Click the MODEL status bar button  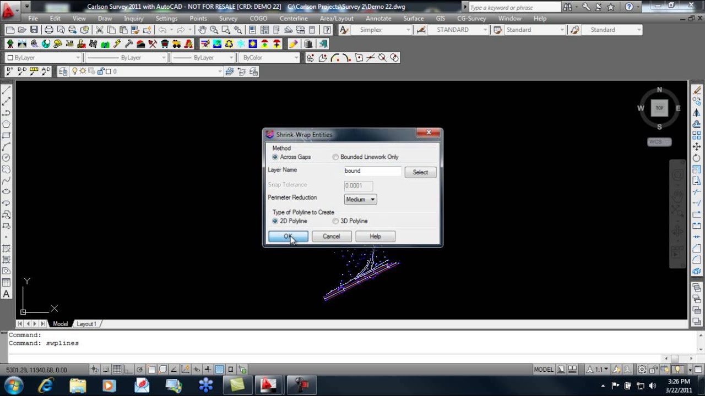pos(544,370)
